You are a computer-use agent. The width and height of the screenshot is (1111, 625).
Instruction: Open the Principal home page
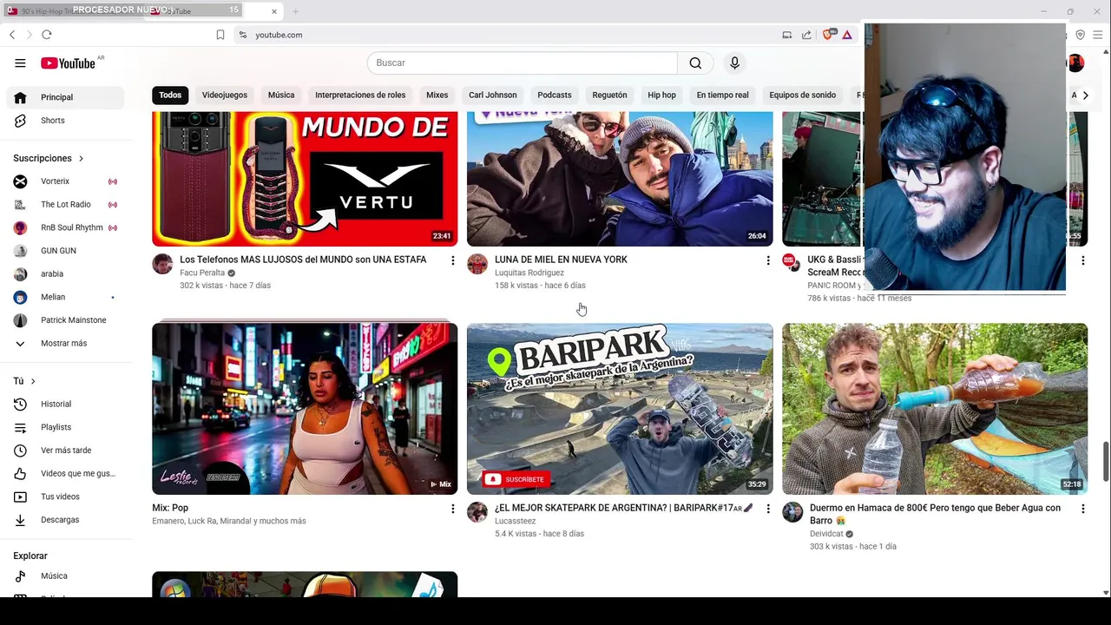pos(65,97)
